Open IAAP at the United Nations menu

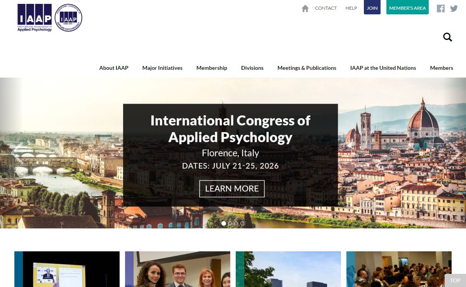point(383,68)
